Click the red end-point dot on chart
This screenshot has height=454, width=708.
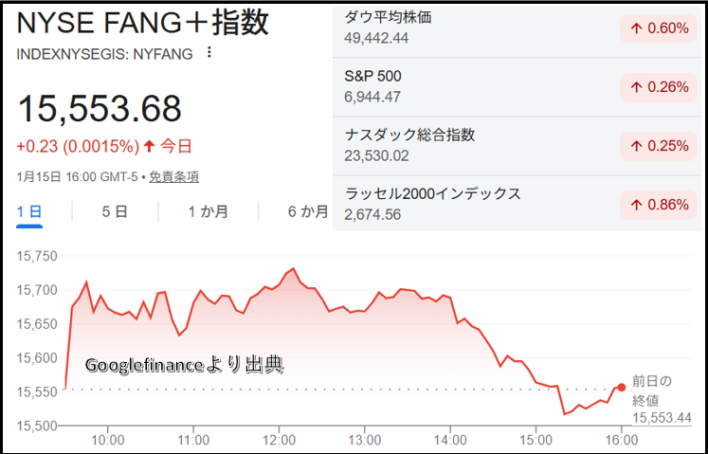622,387
